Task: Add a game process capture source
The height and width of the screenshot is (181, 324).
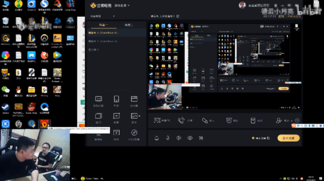Action: (x=98, y=101)
